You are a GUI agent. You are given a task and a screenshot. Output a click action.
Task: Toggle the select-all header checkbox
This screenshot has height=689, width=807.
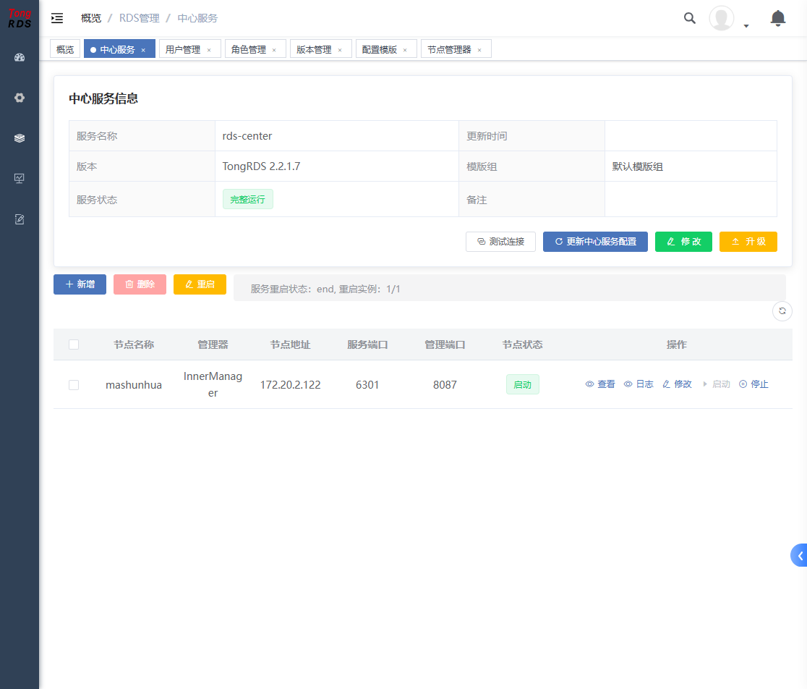coord(74,344)
